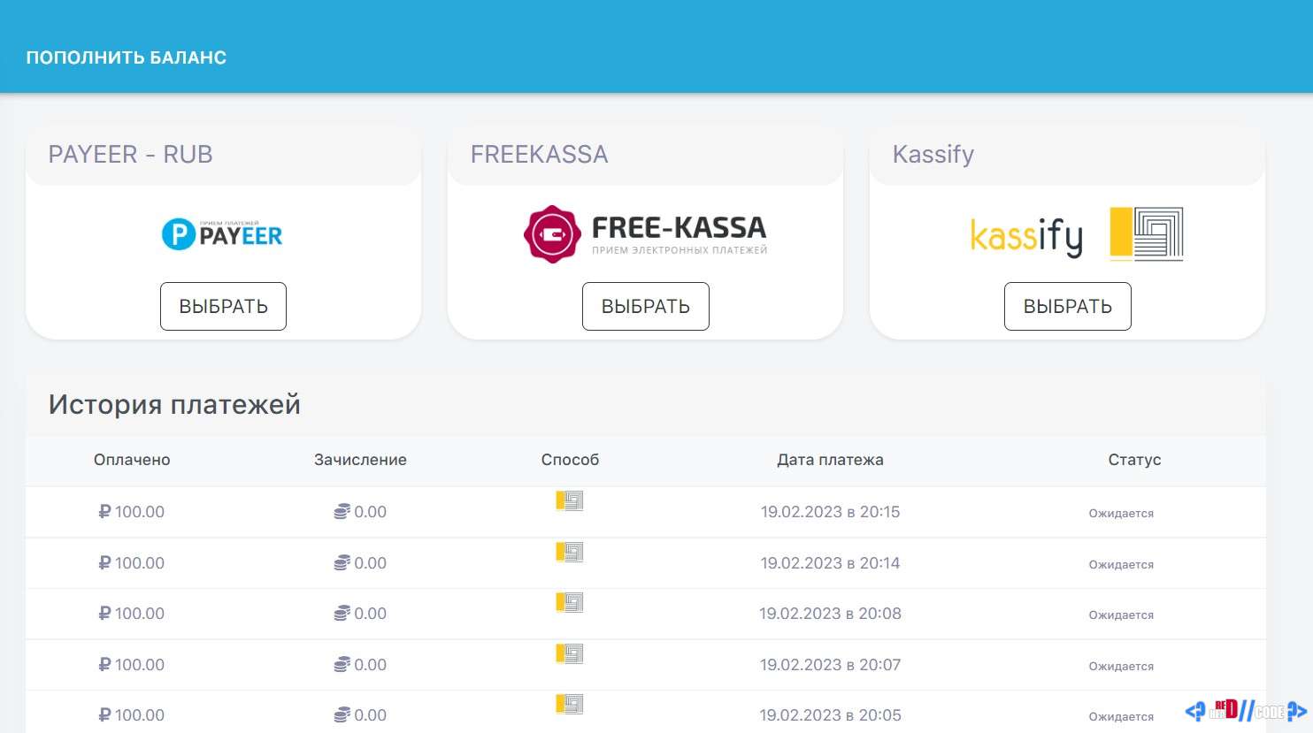The image size is (1313, 733).
Task: Click Kassify icon in 20:14 payment row
Action: (570, 553)
